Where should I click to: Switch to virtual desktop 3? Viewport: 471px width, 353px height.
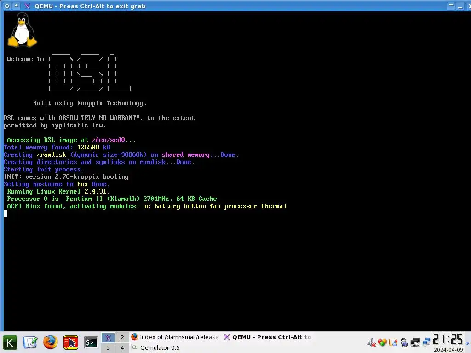coord(108,348)
